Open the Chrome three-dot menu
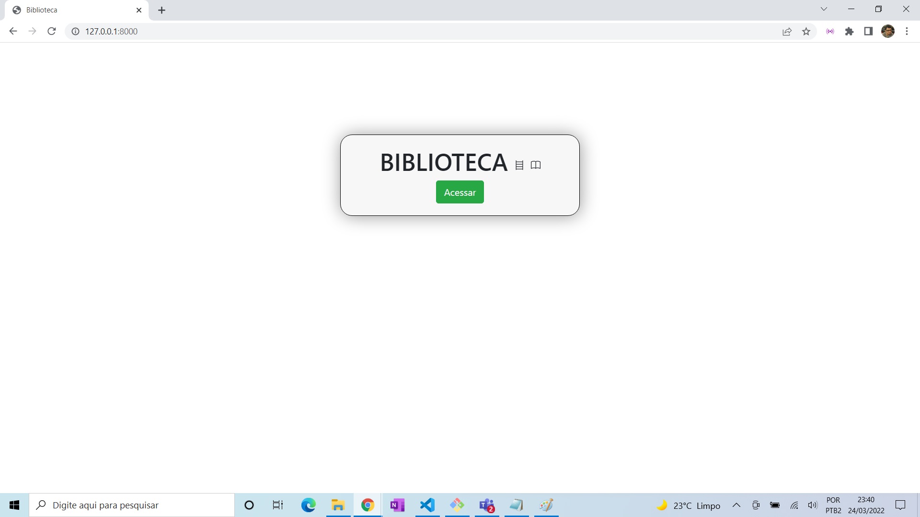Image resolution: width=920 pixels, height=517 pixels. (907, 31)
